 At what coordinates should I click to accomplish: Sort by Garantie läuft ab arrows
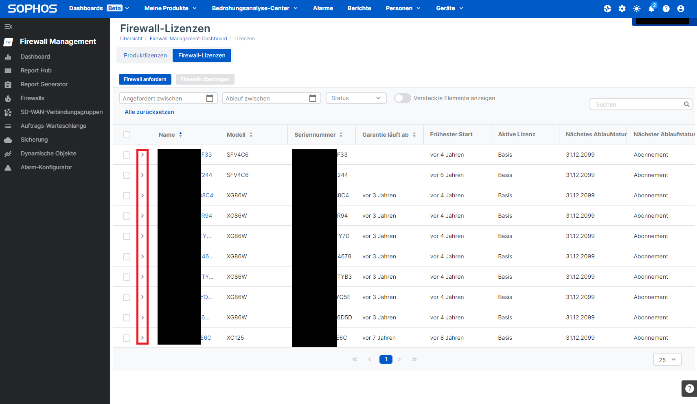click(414, 135)
